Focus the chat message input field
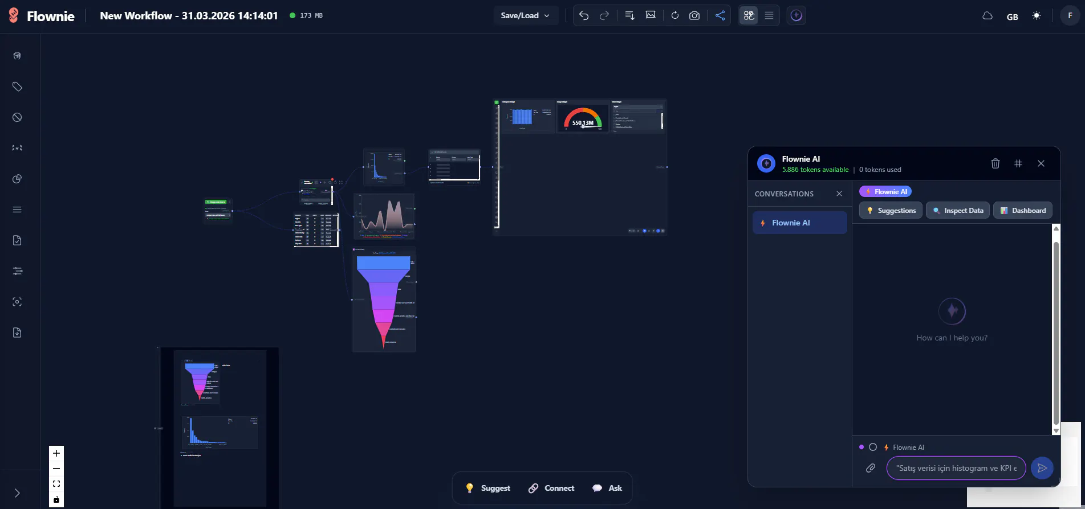 tap(956, 468)
